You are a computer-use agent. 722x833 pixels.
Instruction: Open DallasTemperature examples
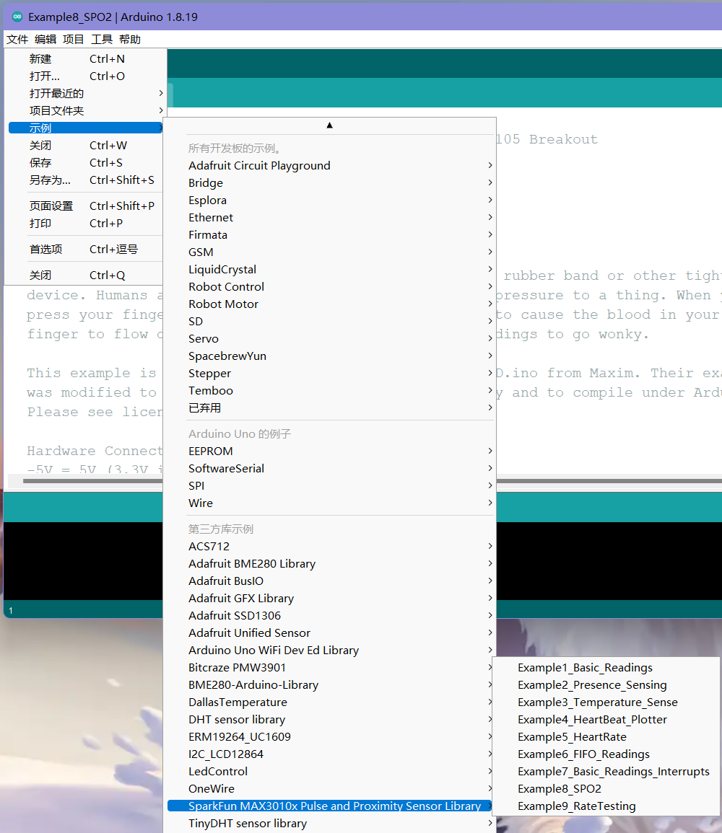pos(330,702)
